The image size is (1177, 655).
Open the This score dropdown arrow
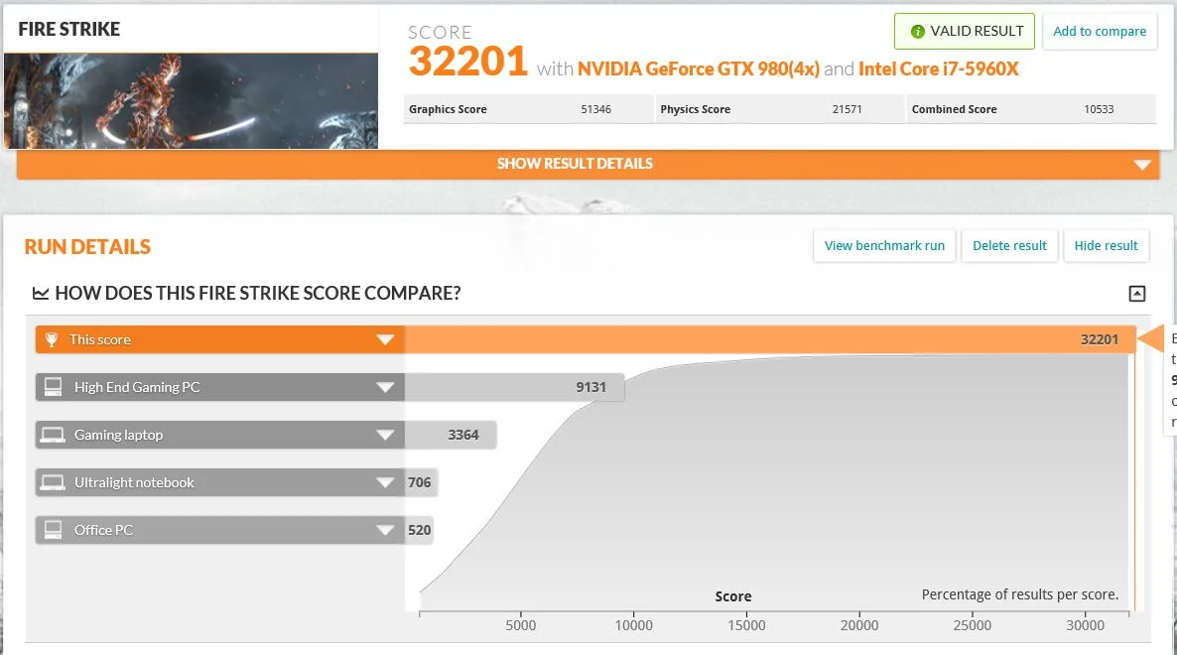385,339
